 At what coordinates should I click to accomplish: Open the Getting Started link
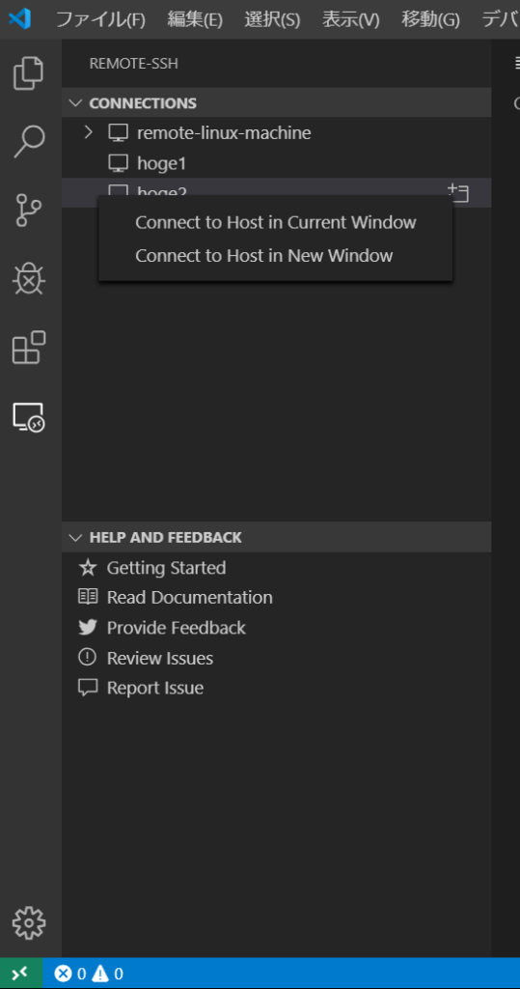tap(166, 568)
